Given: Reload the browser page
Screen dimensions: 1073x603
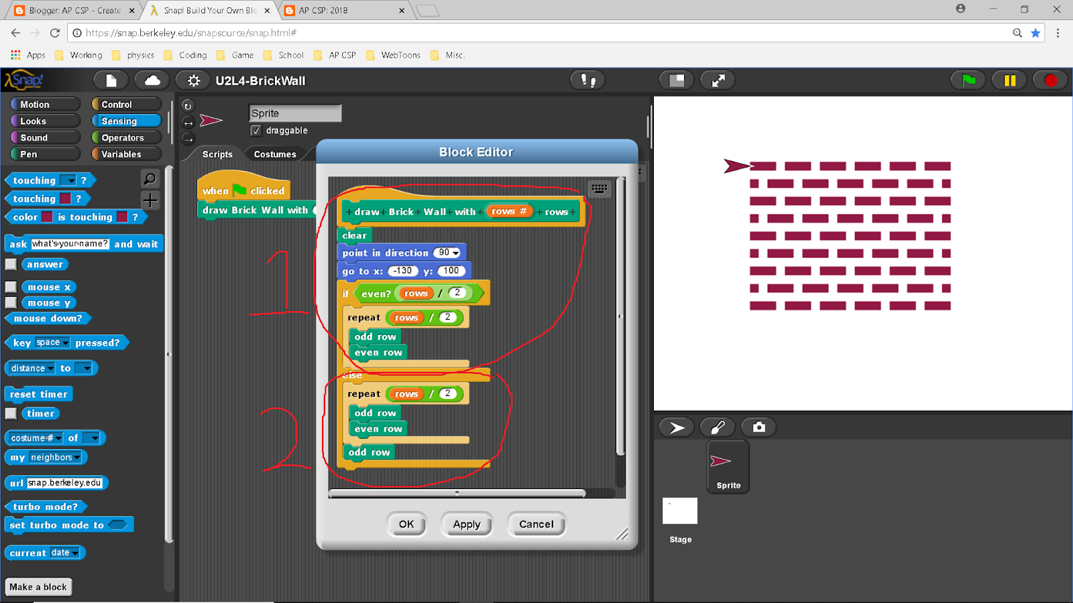Looking at the screenshot, I should 55,33.
